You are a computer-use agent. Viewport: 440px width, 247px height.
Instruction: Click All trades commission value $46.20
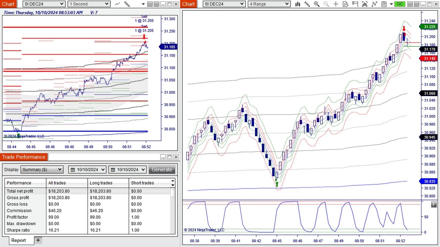pyautogui.click(x=55, y=211)
